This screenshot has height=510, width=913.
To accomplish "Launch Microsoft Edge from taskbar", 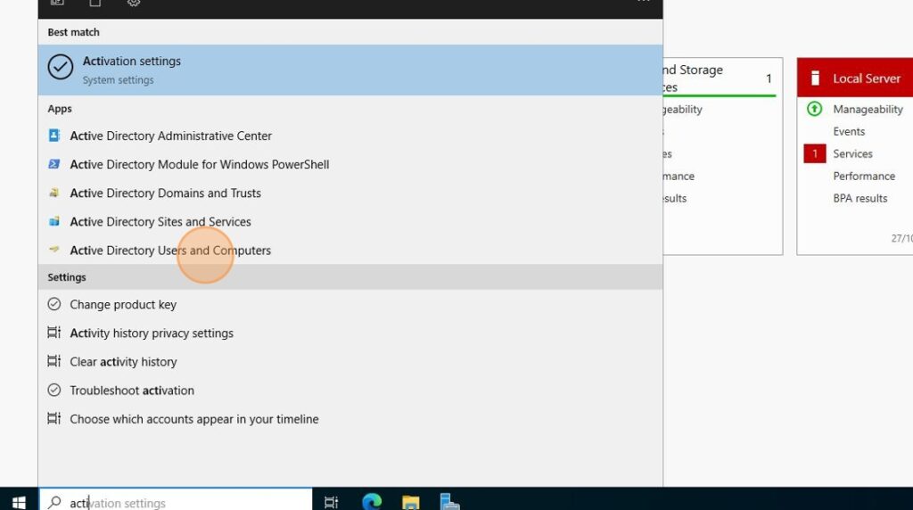I will 372,502.
